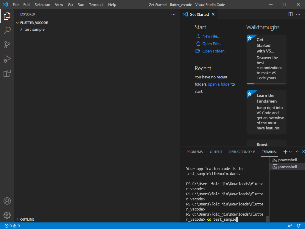The width and height of the screenshot is (305, 229).
Task: Open the Extensions view icon
Action: pyautogui.click(x=7, y=73)
